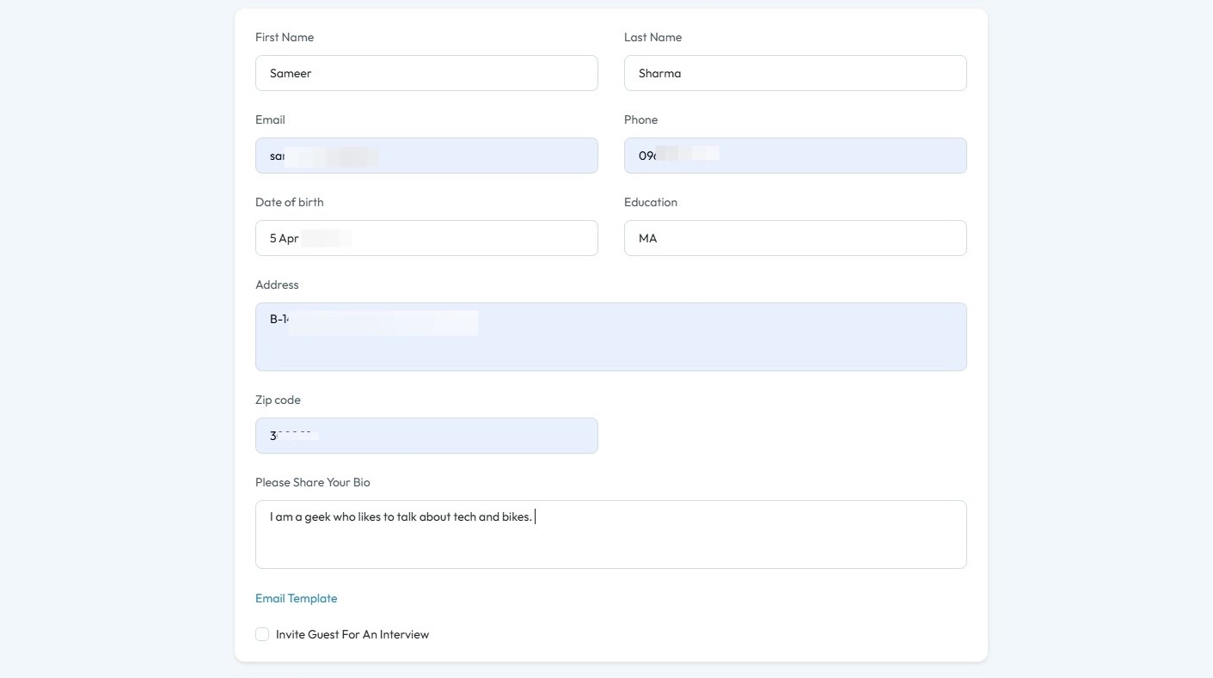The height and width of the screenshot is (678, 1213).
Task: Click the "Please Share Your Bio" label
Action: tap(313, 482)
